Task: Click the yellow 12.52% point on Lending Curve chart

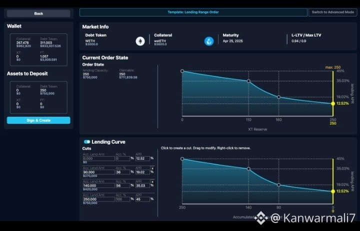Action: point(333,192)
